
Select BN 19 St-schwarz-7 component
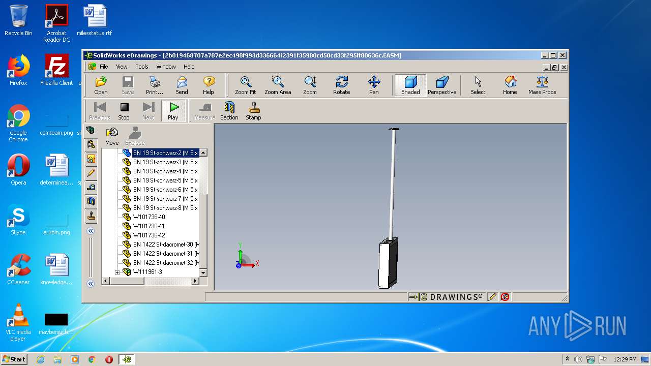point(165,199)
